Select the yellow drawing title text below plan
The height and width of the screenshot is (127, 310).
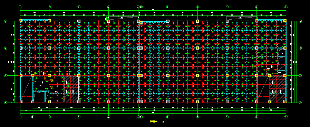click(x=153, y=122)
